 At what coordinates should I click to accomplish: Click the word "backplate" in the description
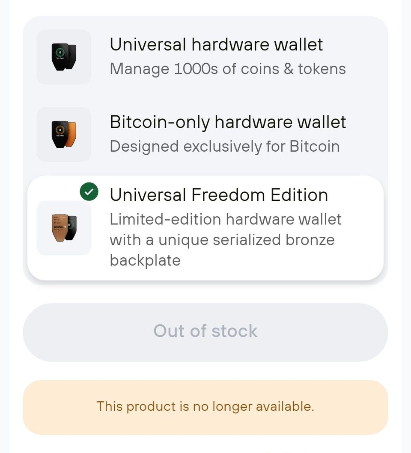(x=145, y=260)
